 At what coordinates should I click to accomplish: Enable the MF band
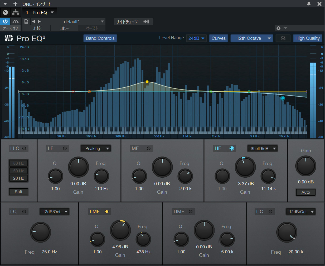pyautogui.click(x=149, y=148)
